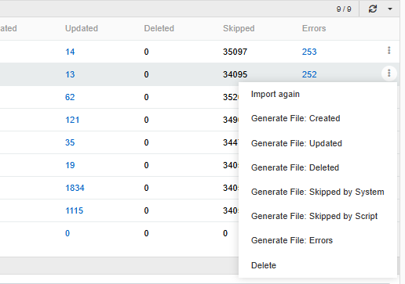Open the 1115 updated records link
Screen dimensions: 405x284
pos(75,210)
